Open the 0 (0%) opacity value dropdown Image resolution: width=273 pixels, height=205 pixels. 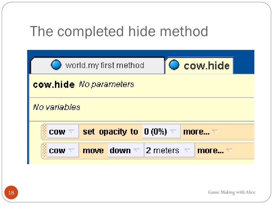point(161,131)
